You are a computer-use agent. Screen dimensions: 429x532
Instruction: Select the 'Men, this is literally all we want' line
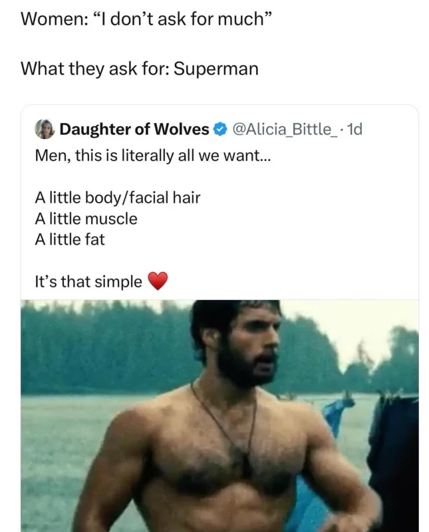point(153,156)
